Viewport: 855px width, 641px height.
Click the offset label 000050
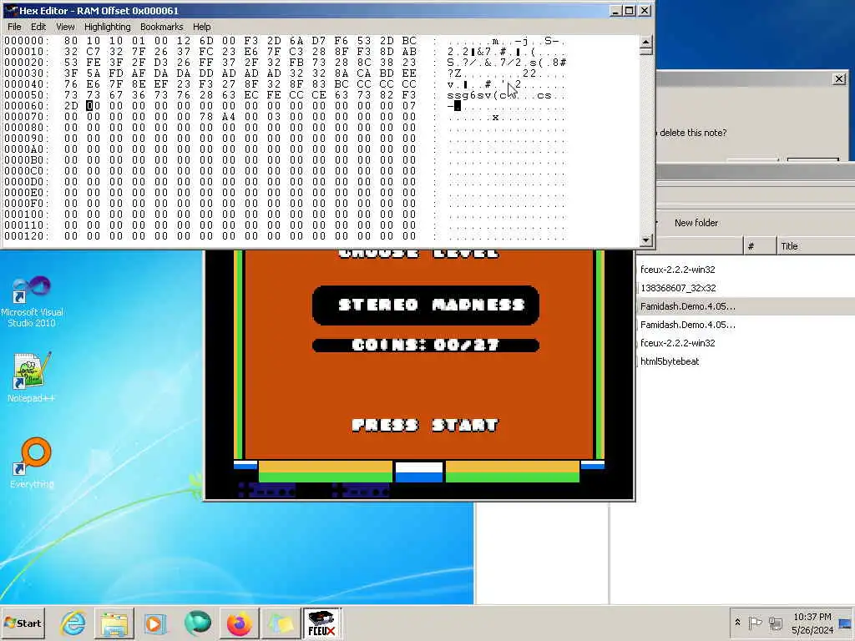(x=24, y=95)
